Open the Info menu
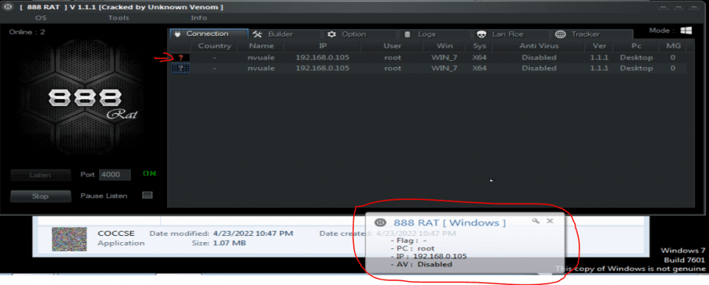The width and height of the screenshot is (709, 285). click(x=199, y=17)
